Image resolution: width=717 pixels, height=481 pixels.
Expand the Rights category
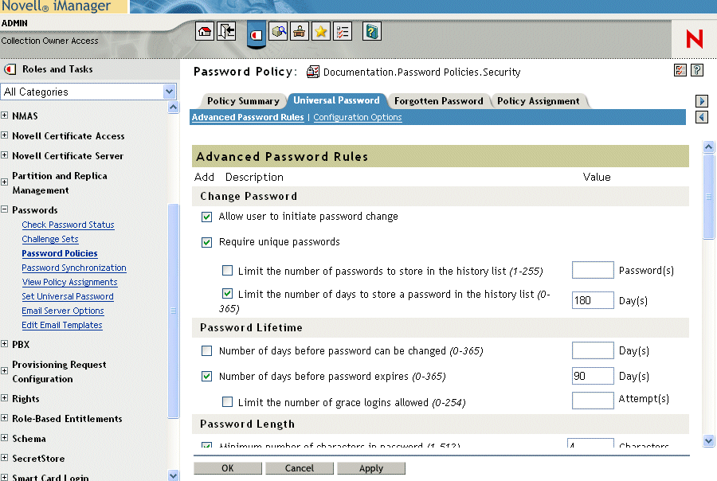(x=4, y=398)
